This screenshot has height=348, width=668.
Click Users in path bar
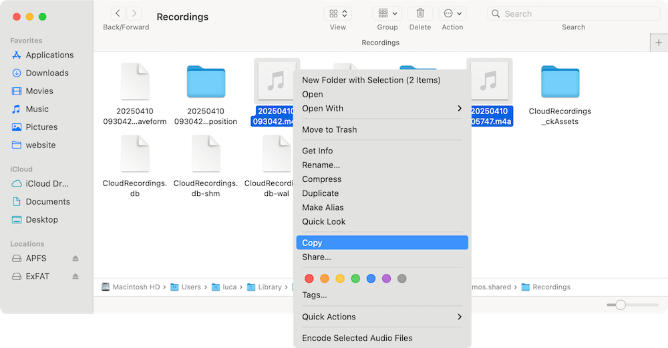186,287
